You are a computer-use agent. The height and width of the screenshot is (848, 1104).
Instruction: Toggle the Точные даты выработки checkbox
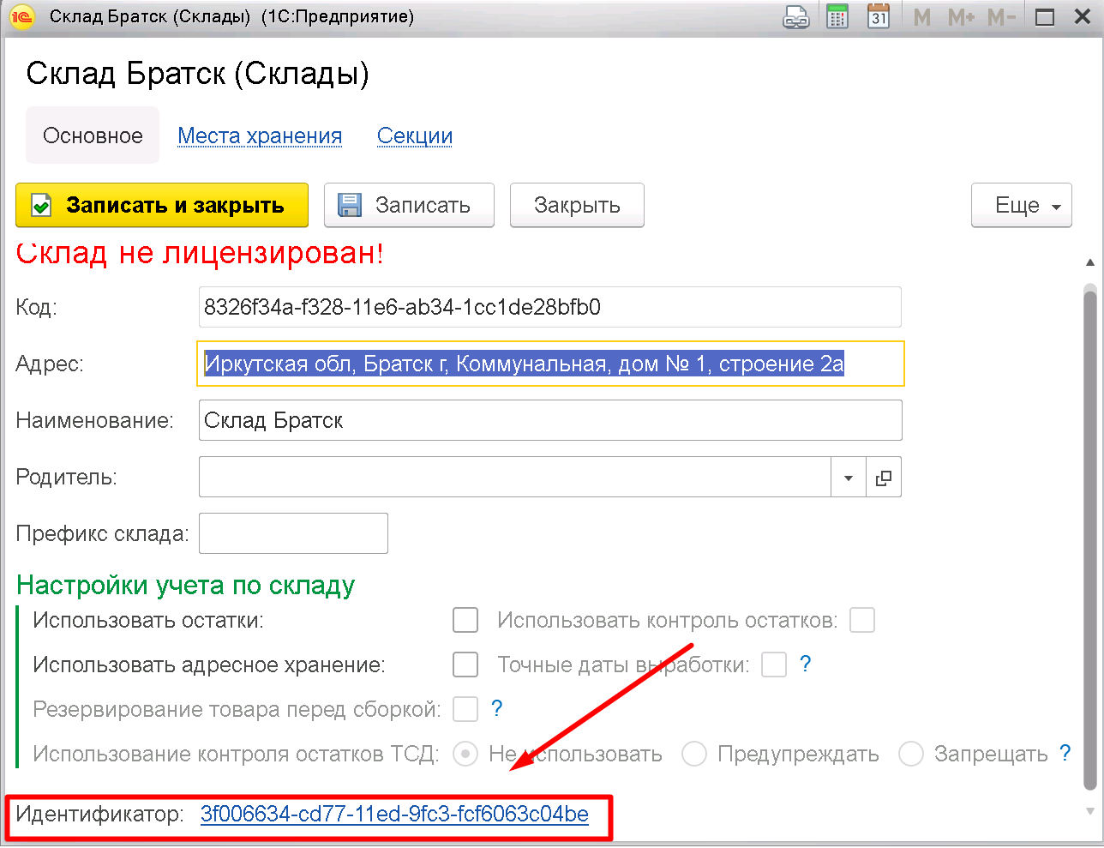(x=774, y=665)
